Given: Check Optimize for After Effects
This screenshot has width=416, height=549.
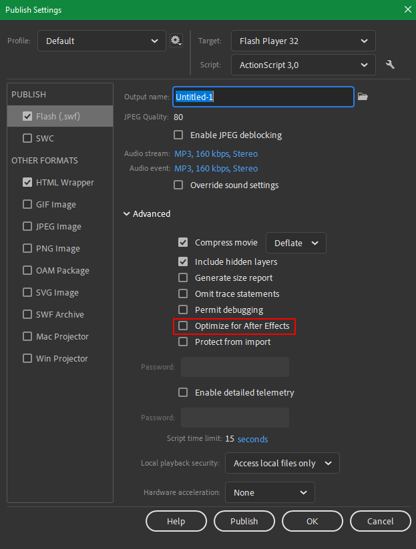Looking at the screenshot, I should tap(182, 326).
